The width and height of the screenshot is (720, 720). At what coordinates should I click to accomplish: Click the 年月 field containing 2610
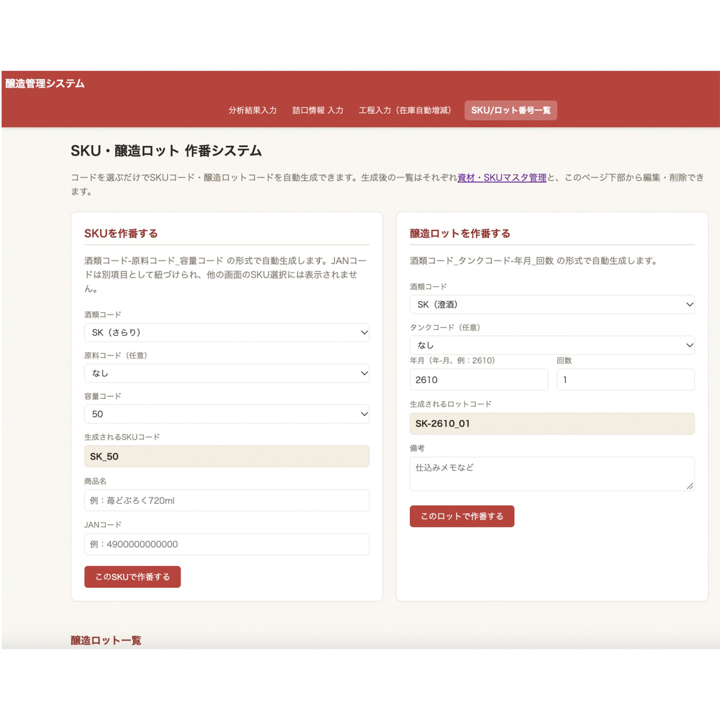[x=479, y=380]
